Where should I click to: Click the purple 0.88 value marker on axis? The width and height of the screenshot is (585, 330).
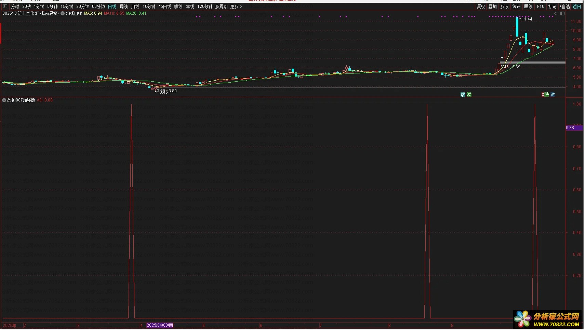(574, 128)
